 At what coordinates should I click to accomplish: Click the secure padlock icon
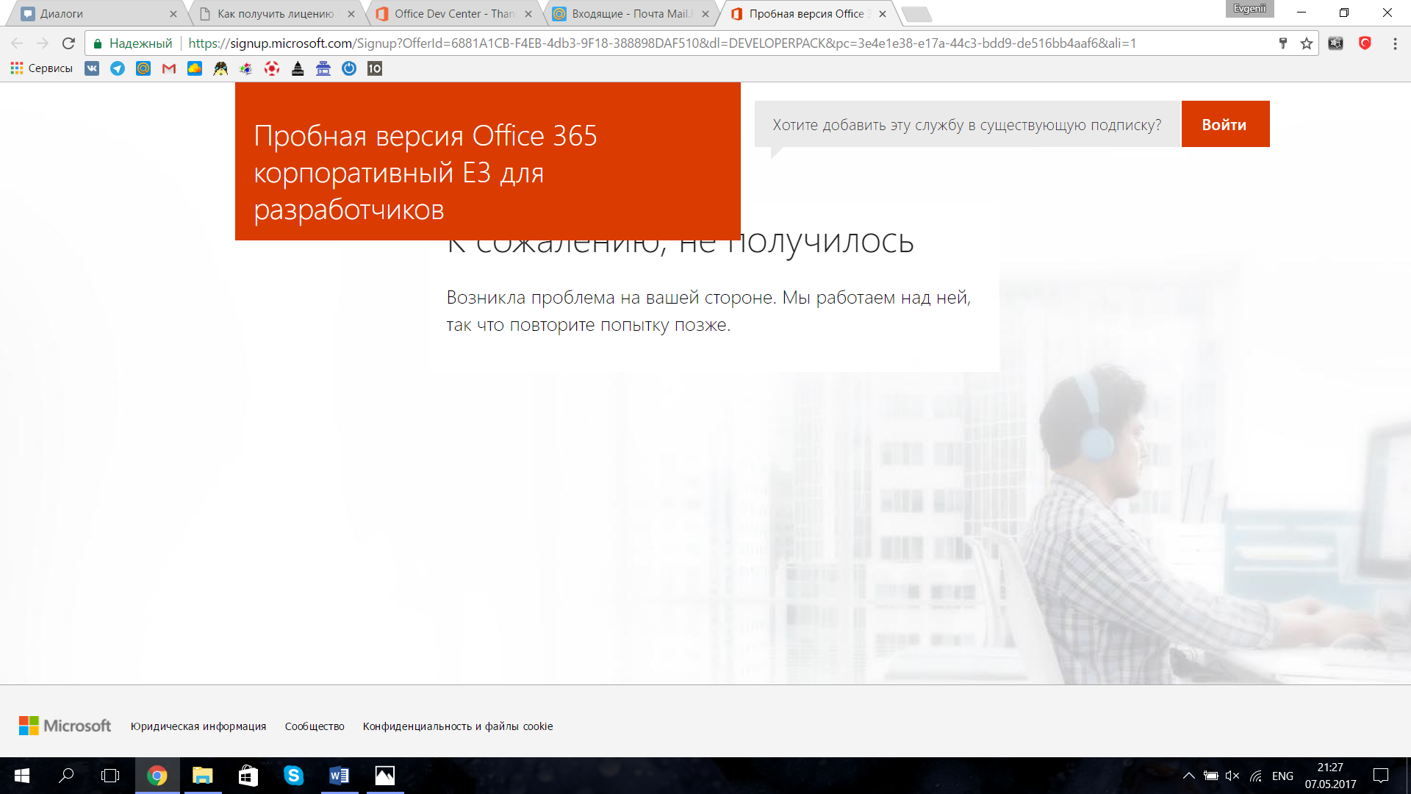pyautogui.click(x=98, y=43)
